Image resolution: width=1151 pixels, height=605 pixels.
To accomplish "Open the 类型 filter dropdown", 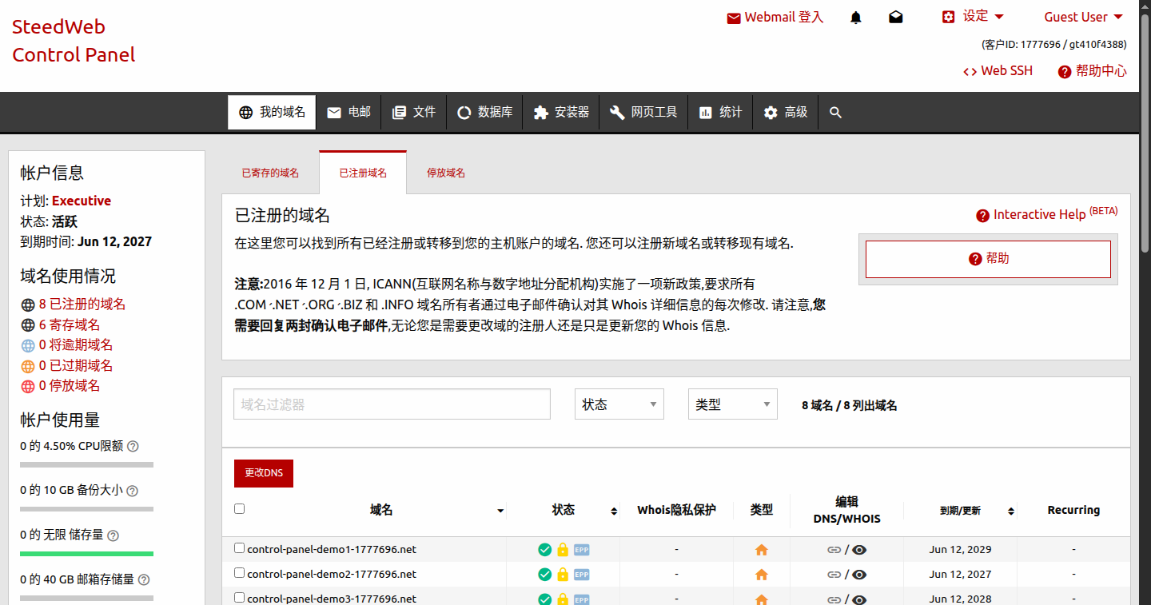I will [x=733, y=404].
